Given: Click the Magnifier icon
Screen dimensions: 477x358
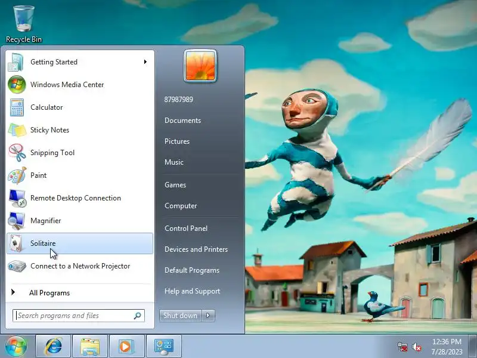Looking at the screenshot, I should (x=17, y=221).
